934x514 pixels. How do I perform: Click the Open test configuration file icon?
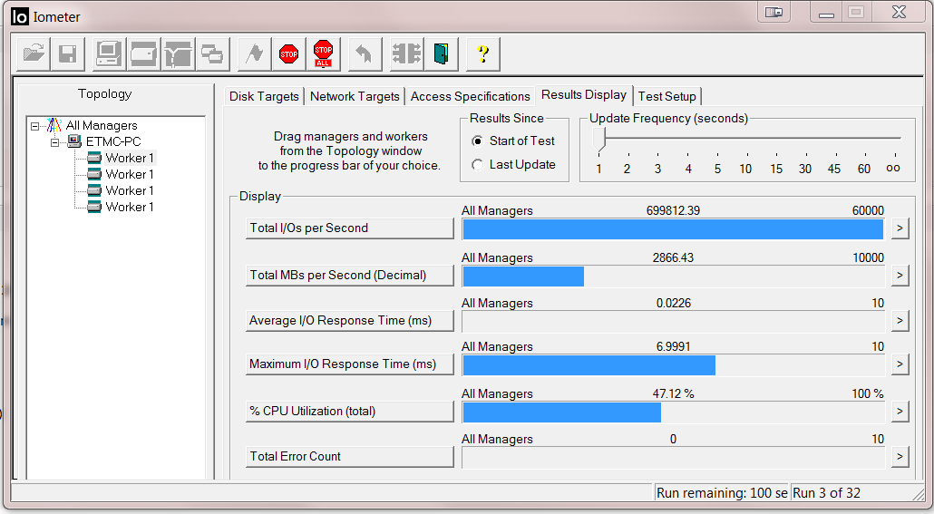point(34,54)
